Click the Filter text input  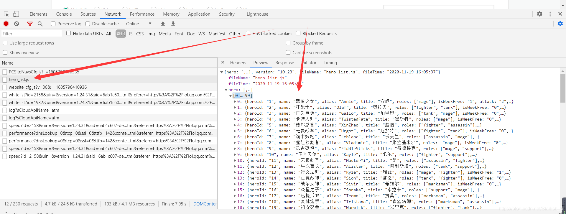(32, 34)
